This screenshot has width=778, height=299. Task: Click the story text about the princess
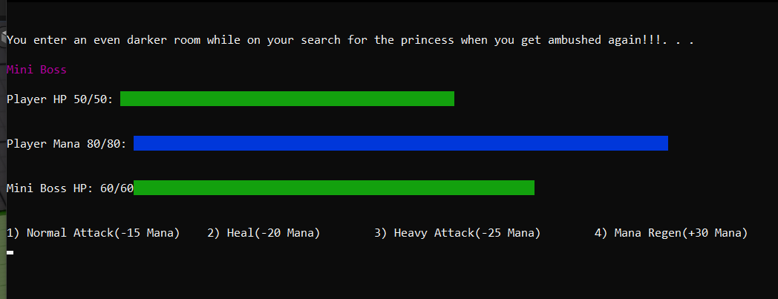click(350, 40)
